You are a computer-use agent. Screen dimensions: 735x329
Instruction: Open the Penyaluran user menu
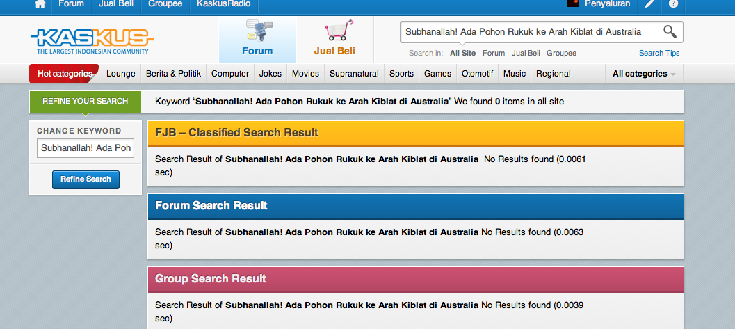pyautogui.click(x=608, y=3)
